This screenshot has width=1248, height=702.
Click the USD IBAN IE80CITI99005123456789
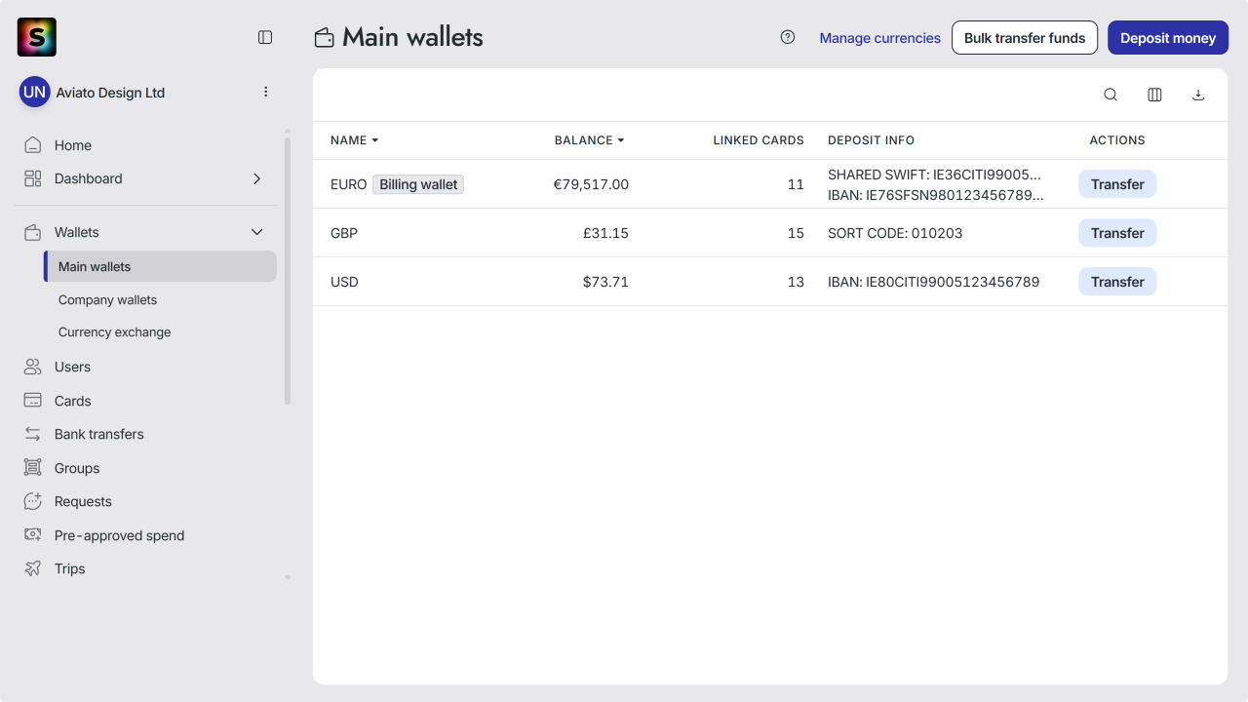[x=933, y=282]
